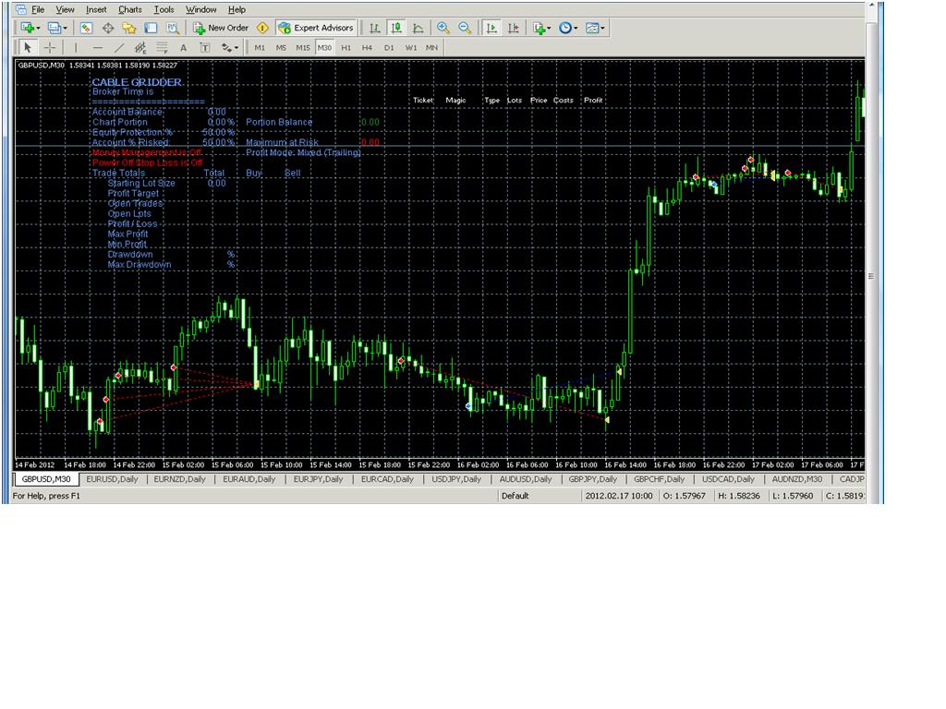
Task: Switch chart to line chart style
Action: coord(418,28)
